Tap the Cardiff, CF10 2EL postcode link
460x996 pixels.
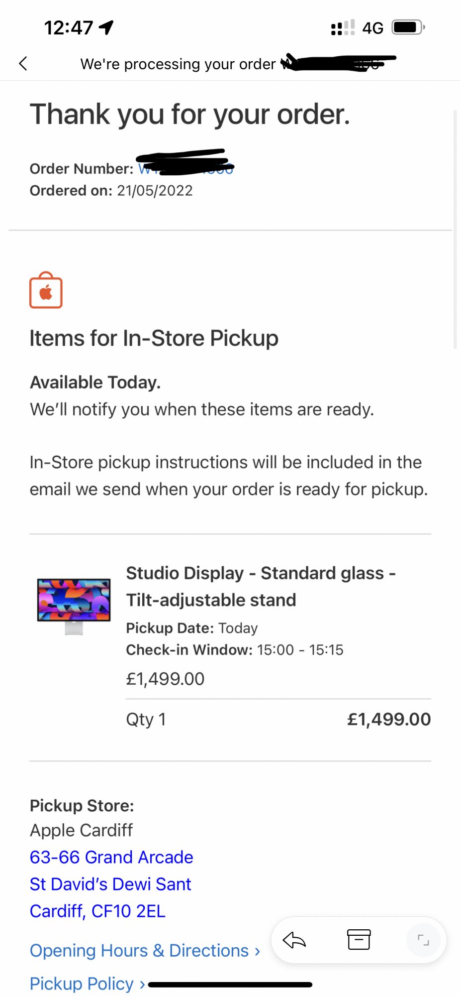point(97,911)
